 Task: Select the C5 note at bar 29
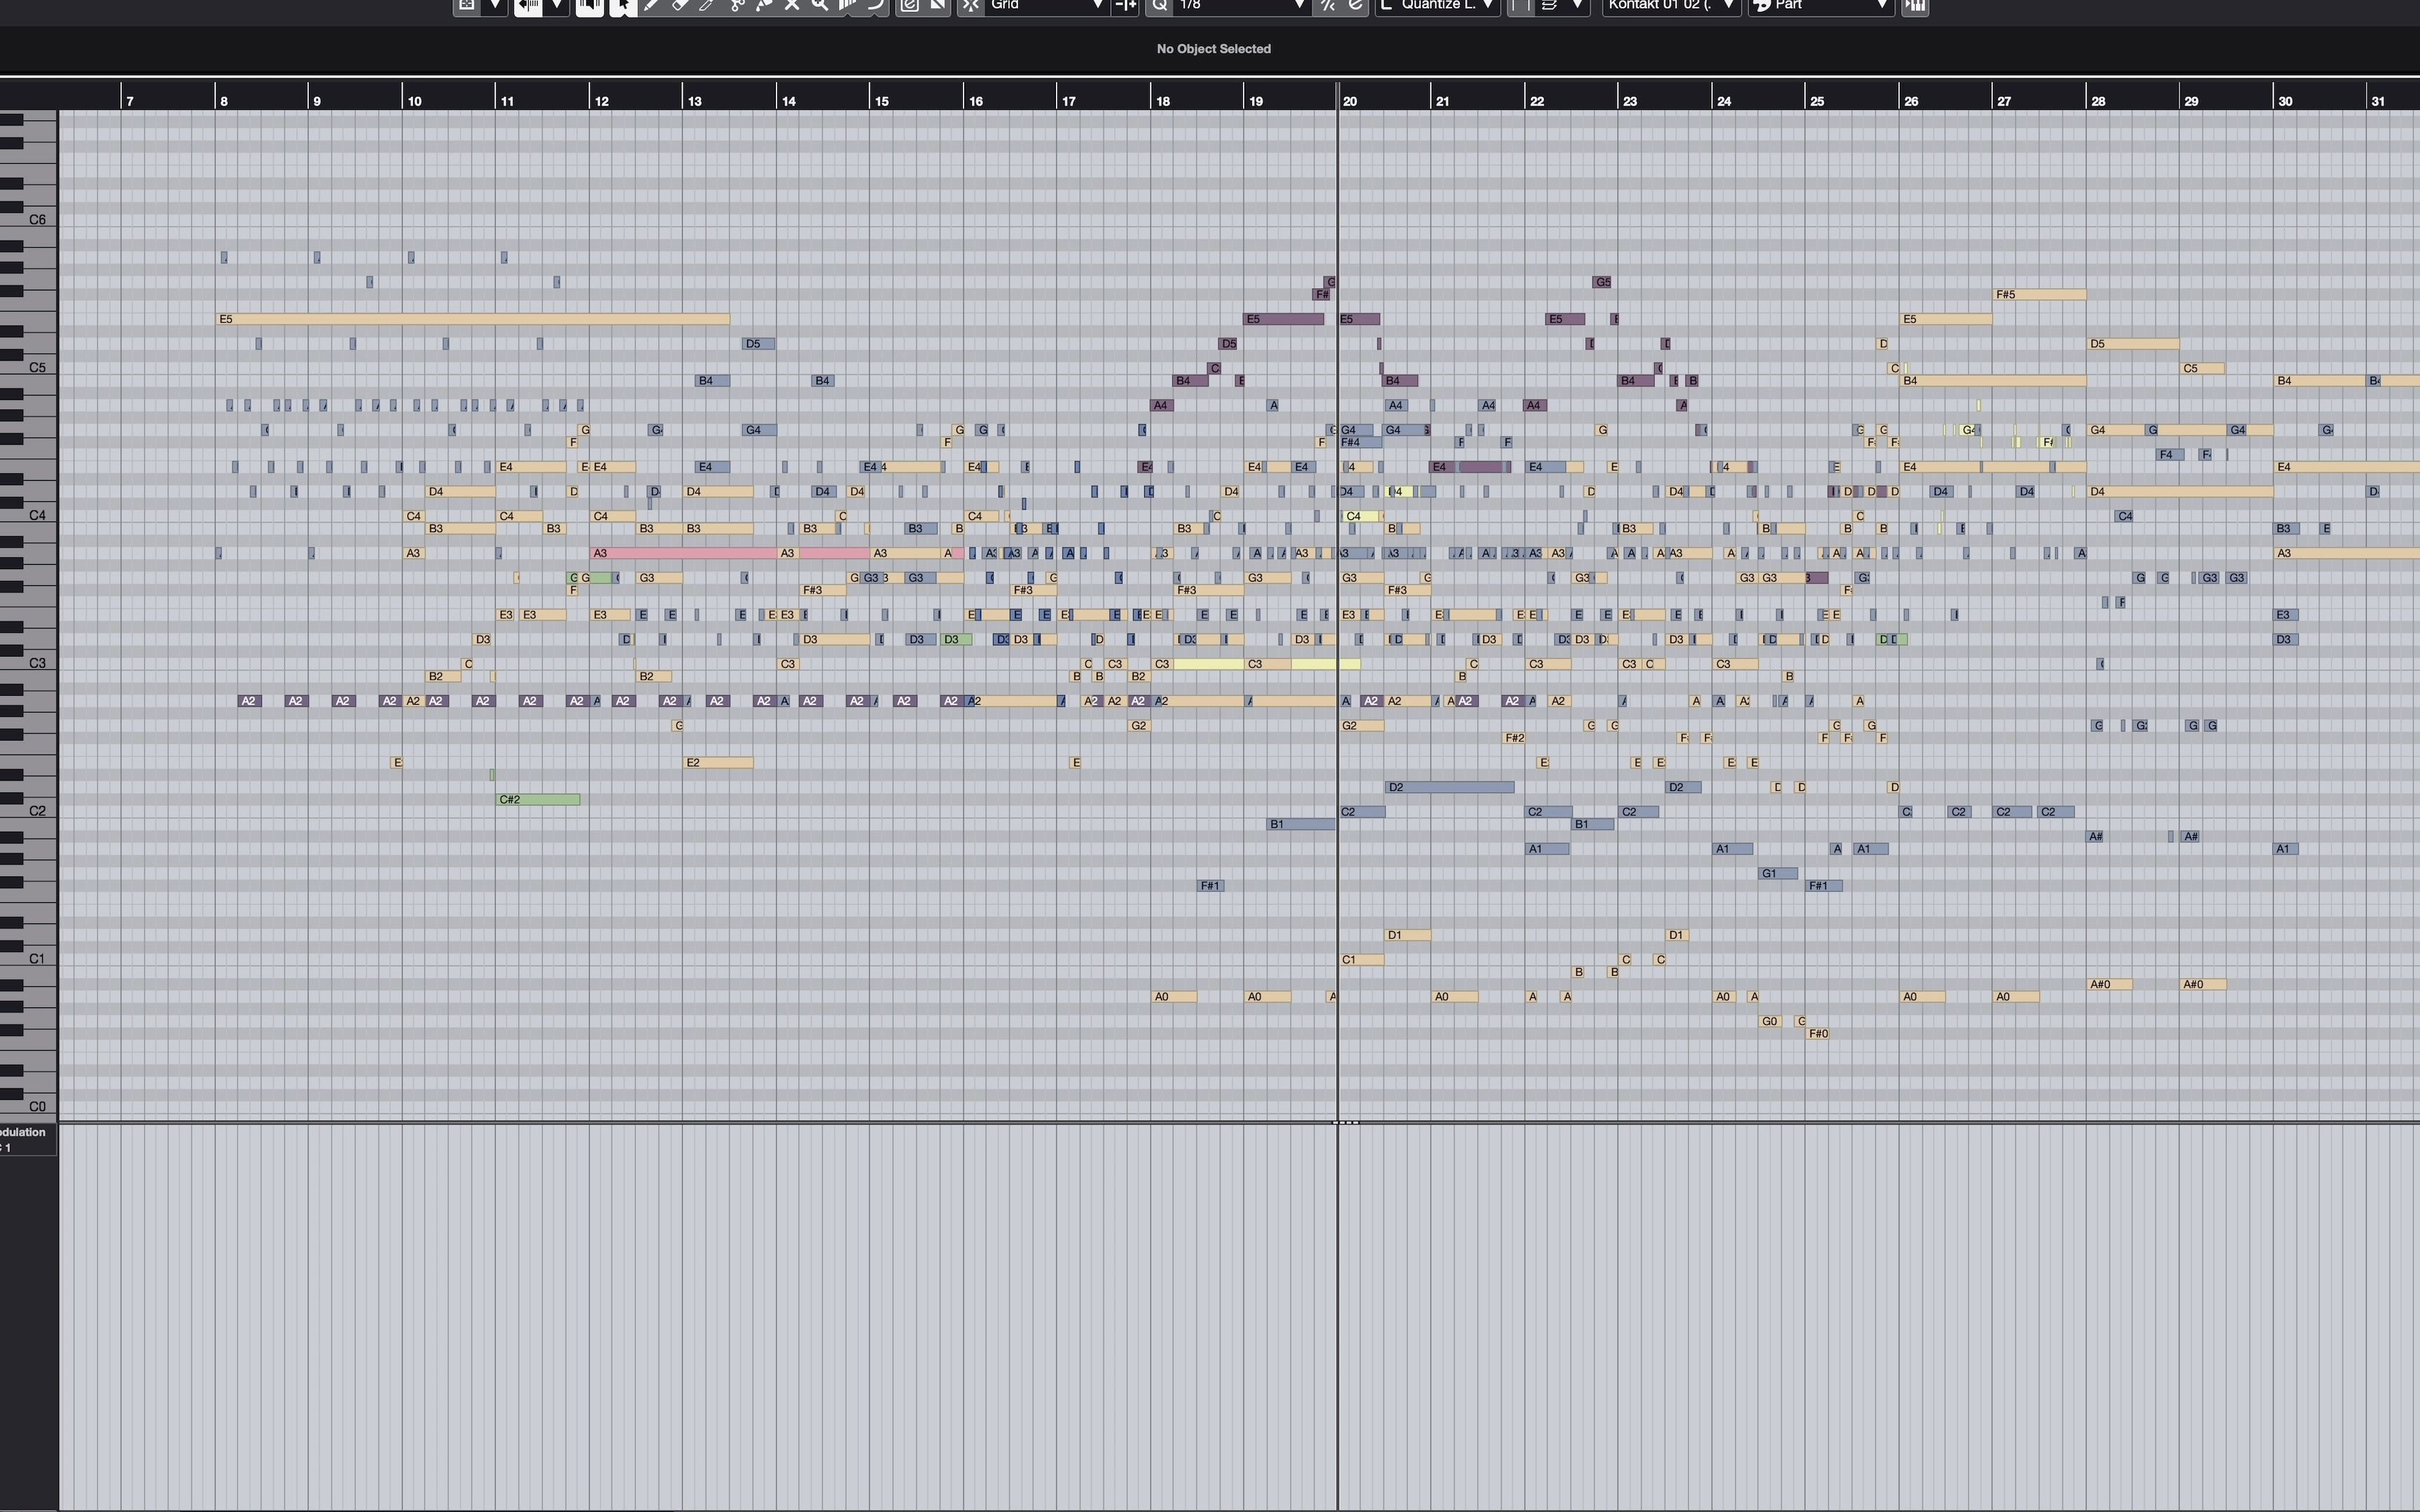tap(2202, 368)
